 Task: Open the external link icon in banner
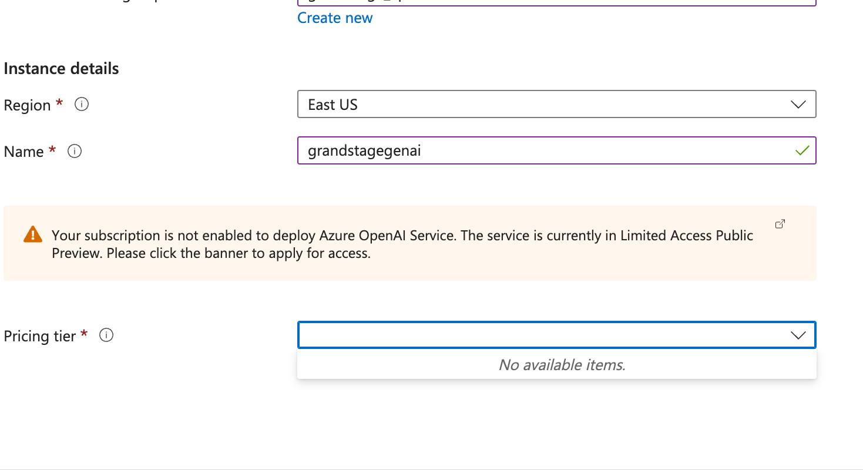coord(780,224)
